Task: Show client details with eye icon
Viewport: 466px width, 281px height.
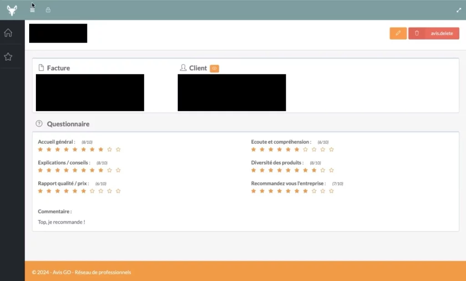Action: (214, 69)
